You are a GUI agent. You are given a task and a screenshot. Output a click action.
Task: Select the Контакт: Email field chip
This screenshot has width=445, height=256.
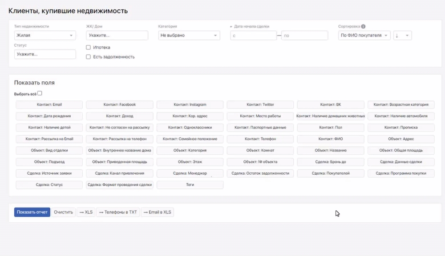[49, 105]
